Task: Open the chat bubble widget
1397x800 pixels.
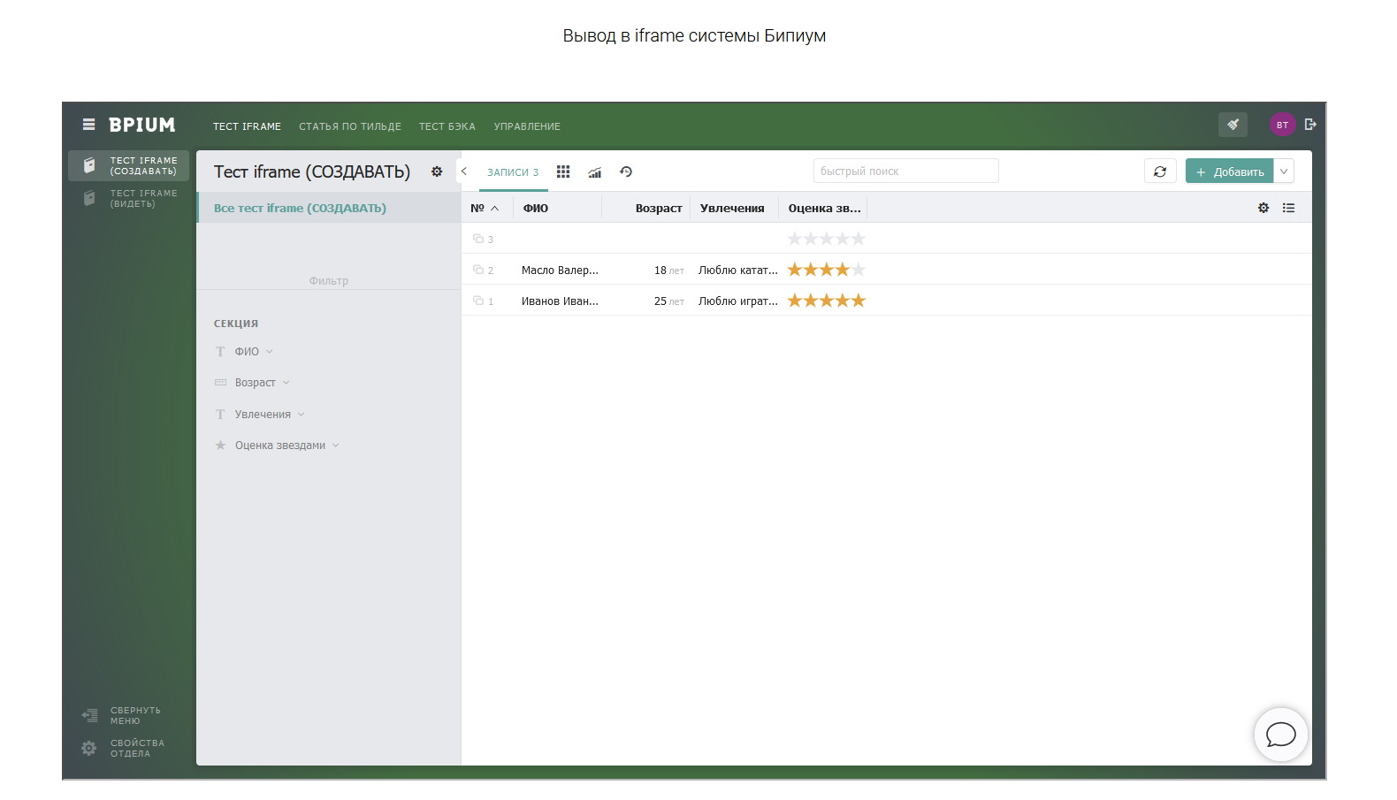Action: coord(1280,734)
